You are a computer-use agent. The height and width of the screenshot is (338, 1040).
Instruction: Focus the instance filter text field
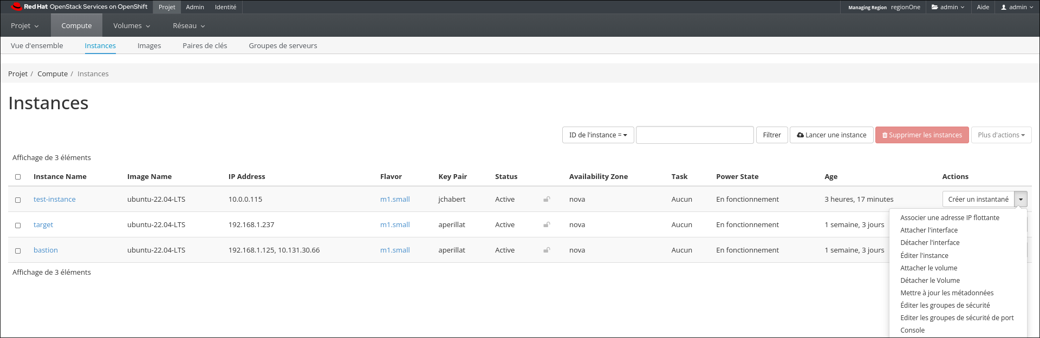coord(694,135)
